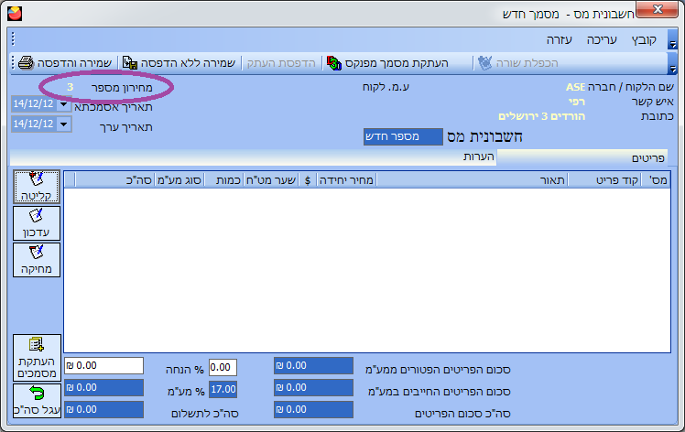Open the תאריך אסמכתא date dropdown
The width and height of the screenshot is (685, 432).
64,104
